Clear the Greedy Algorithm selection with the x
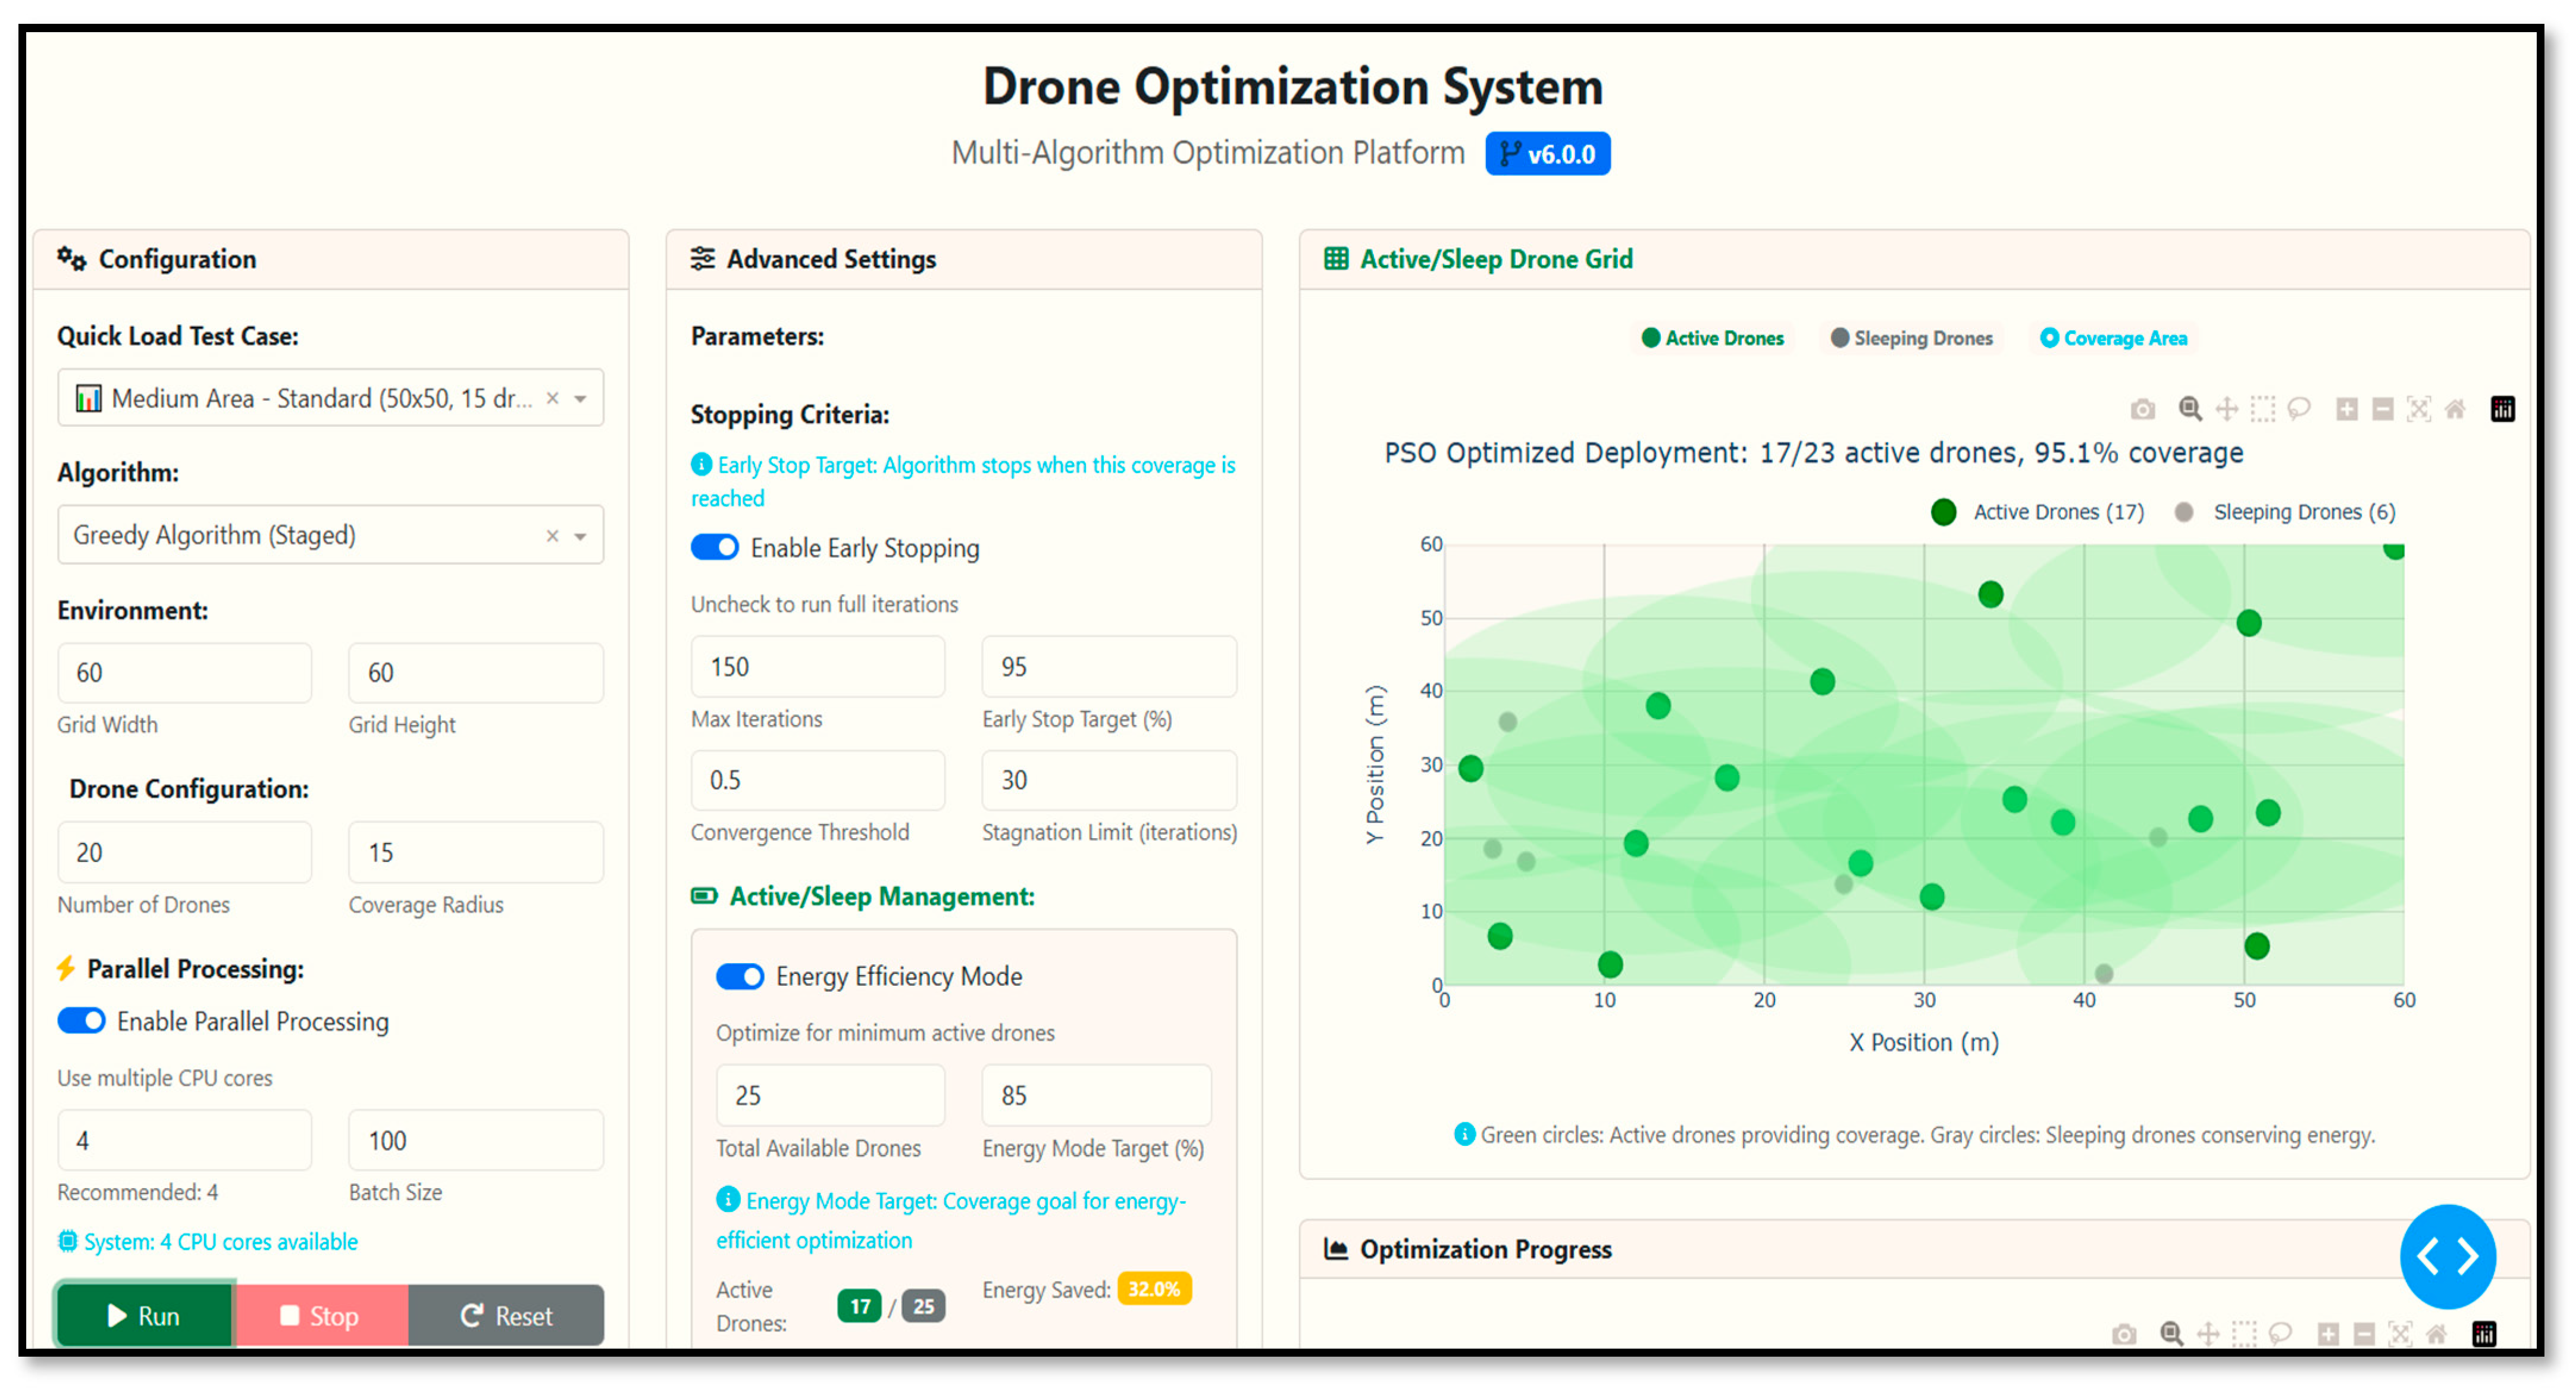The height and width of the screenshot is (1390, 2576). (x=552, y=535)
